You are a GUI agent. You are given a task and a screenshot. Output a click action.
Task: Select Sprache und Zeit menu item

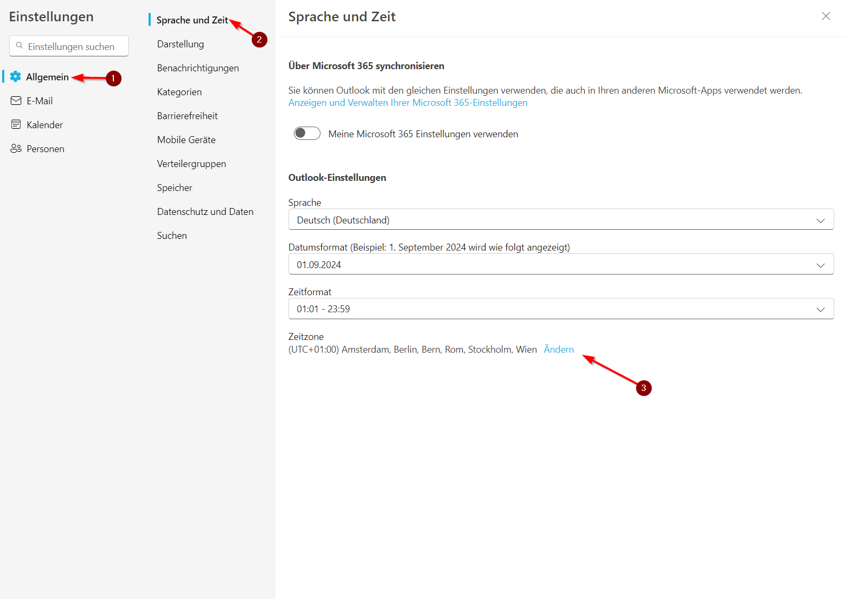point(192,20)
